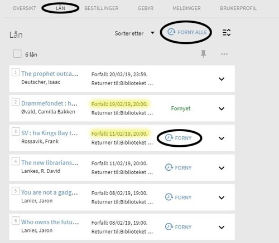Open The prophet outcast title link
This screenshot has height=243, width=279.
[x=50, y=74]
